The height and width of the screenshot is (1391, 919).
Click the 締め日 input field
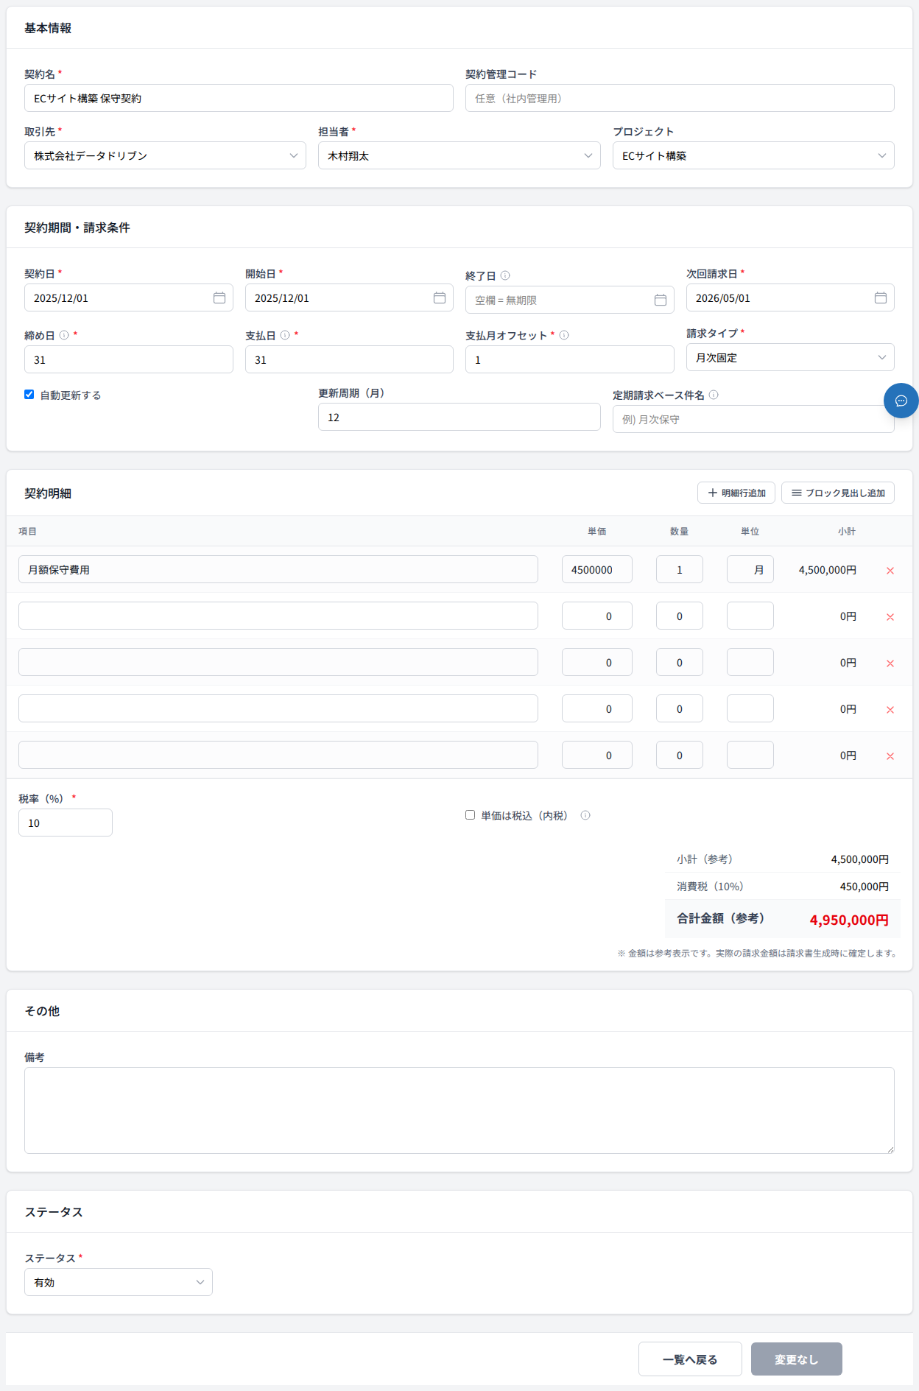click(x=129, y=359)
